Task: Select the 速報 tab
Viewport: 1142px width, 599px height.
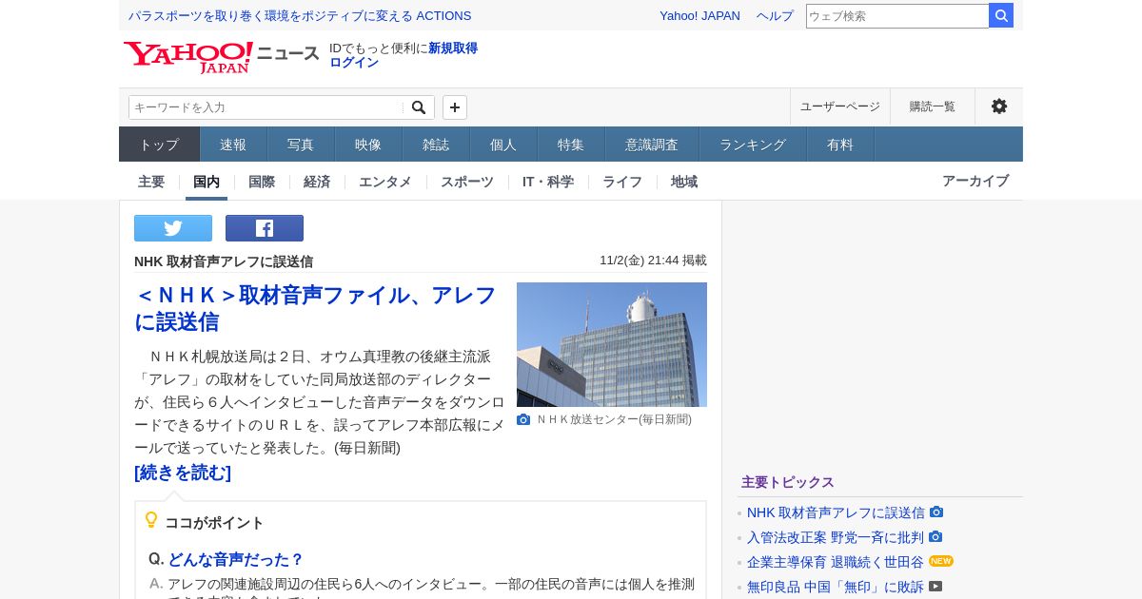Action: click(233, 145)
